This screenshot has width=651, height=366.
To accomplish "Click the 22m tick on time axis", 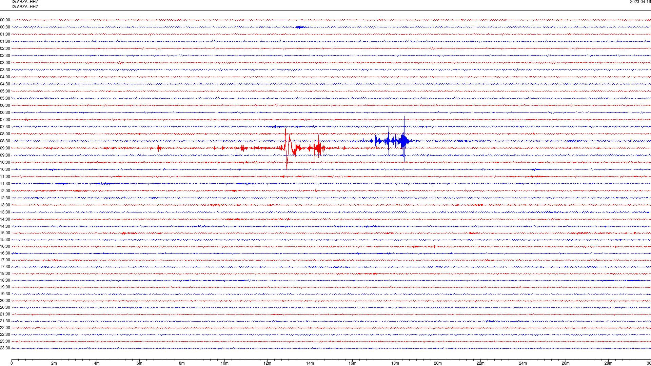I will click(x=480, y=363).
